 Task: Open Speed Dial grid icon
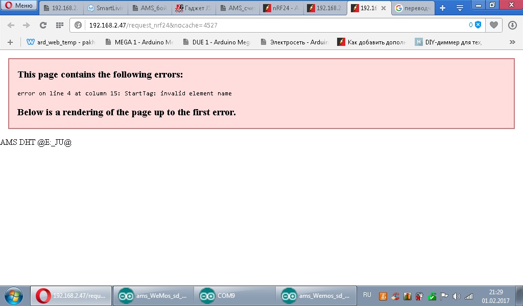point(60,25)
